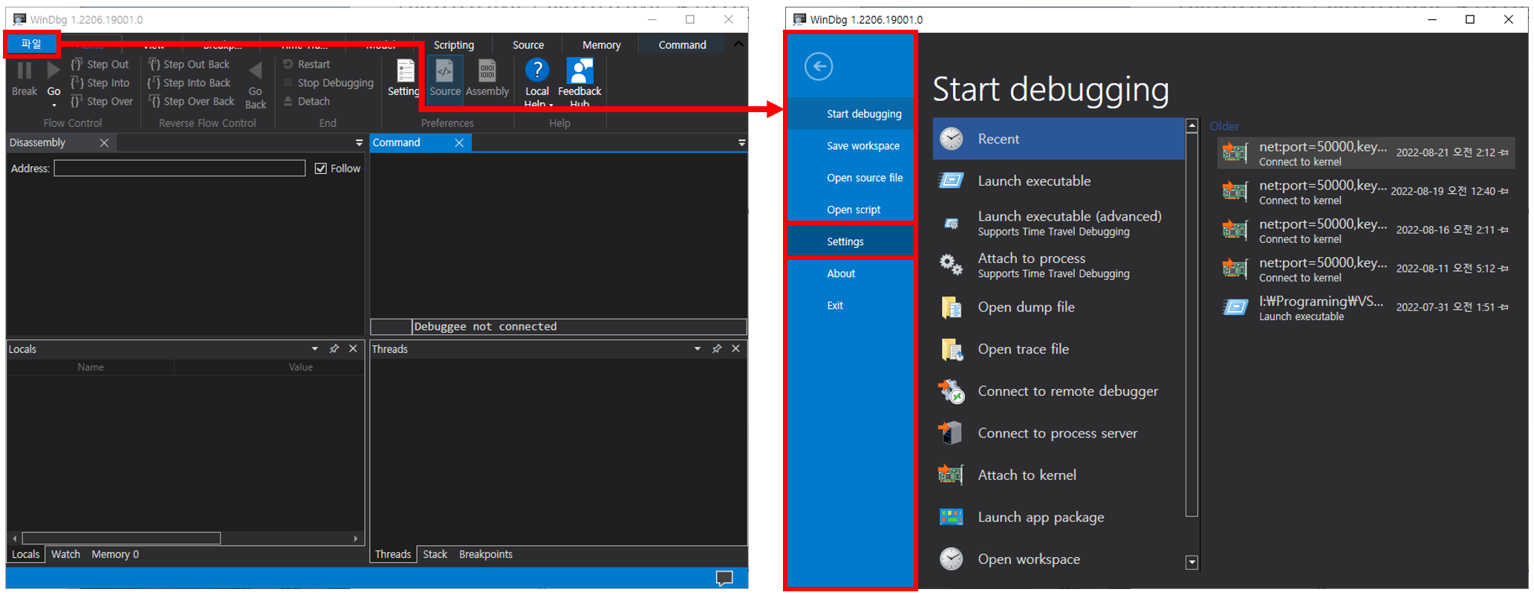The image size is (1534, 595).
Task: Switch to the Command ribbon tab
Action: pos(682,45)
